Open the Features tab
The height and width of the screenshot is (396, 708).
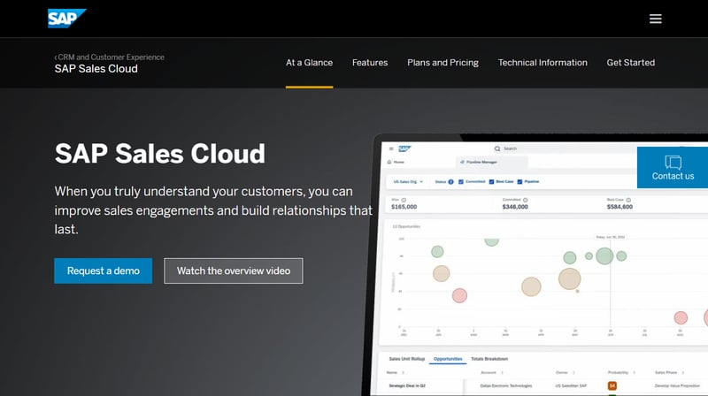[x=370, y=63]
